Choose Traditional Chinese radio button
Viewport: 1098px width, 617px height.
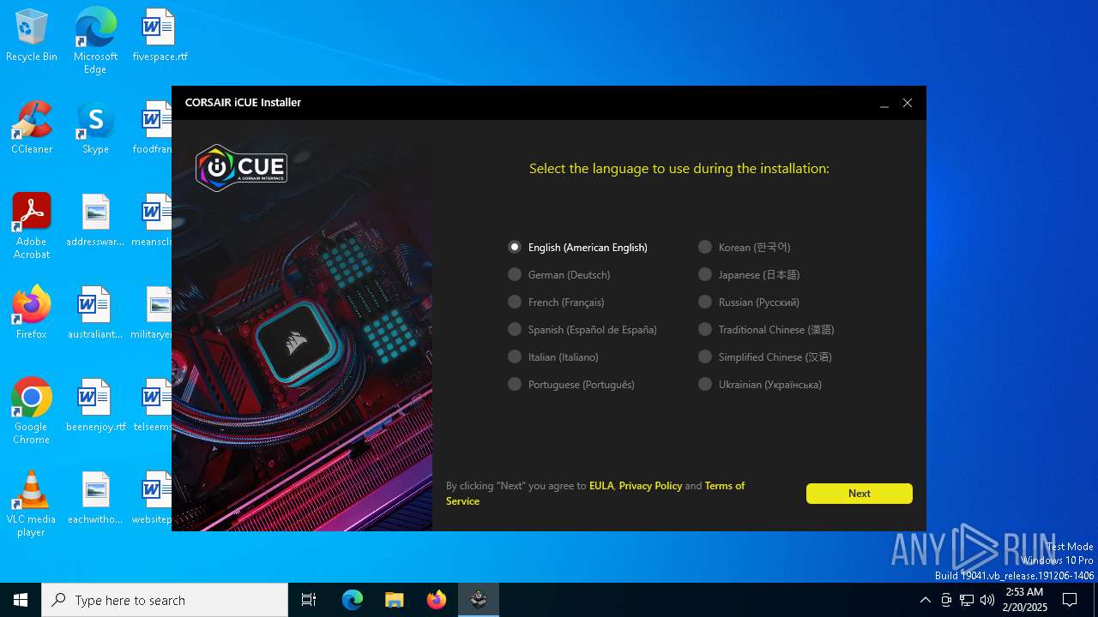[705, 329]
